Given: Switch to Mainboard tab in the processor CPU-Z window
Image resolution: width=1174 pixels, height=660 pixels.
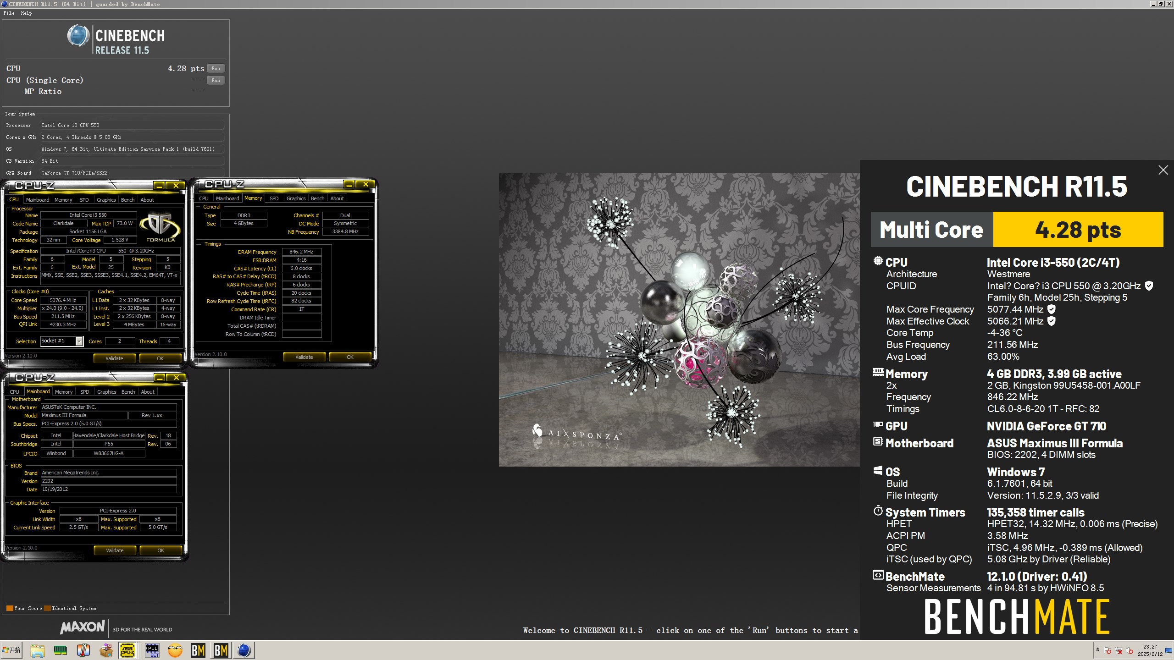Looking at the screenshot, I should [x=38, y=200].
